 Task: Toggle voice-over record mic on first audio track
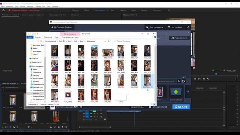101,114
